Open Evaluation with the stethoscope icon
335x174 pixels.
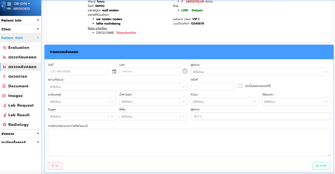4,47
